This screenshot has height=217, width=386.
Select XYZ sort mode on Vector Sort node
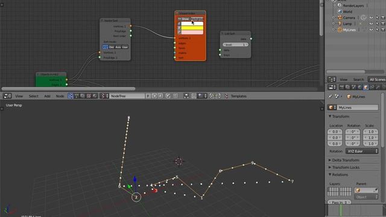(105, 47)
